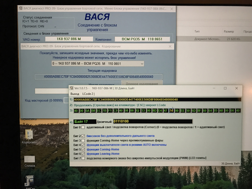This screenshot has height=189, width=252.
Task: Select byte cell 85 in the byte row
Action: point(216,111)
